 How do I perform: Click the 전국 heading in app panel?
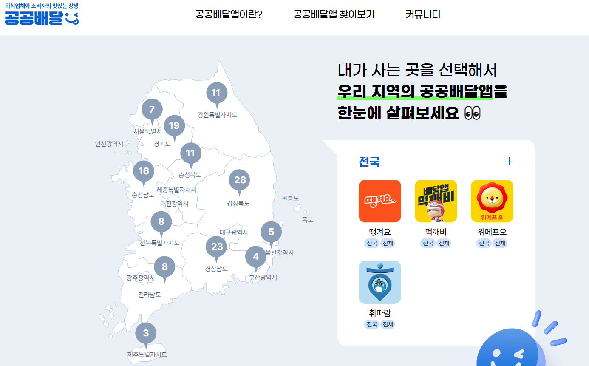point(369,162)
